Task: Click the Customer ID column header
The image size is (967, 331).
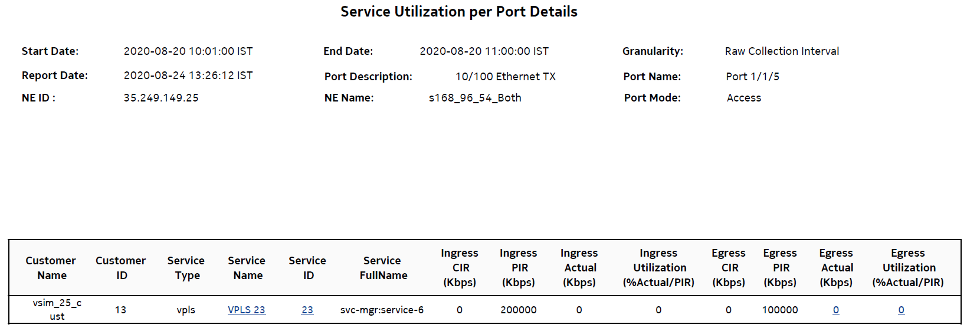Action: tap(121, 268)
